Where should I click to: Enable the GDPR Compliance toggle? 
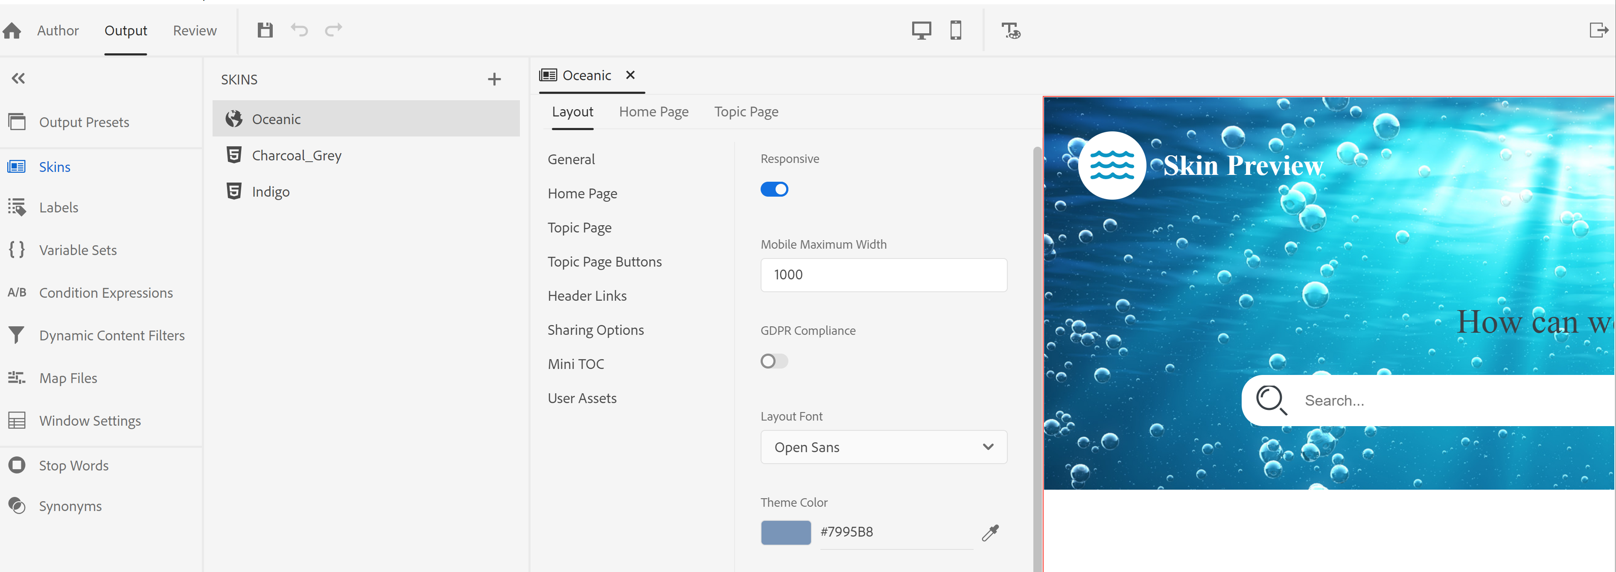[x=774, y=361]
